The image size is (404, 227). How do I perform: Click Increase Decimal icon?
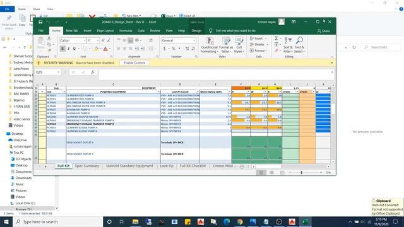(x=187, y=49)
